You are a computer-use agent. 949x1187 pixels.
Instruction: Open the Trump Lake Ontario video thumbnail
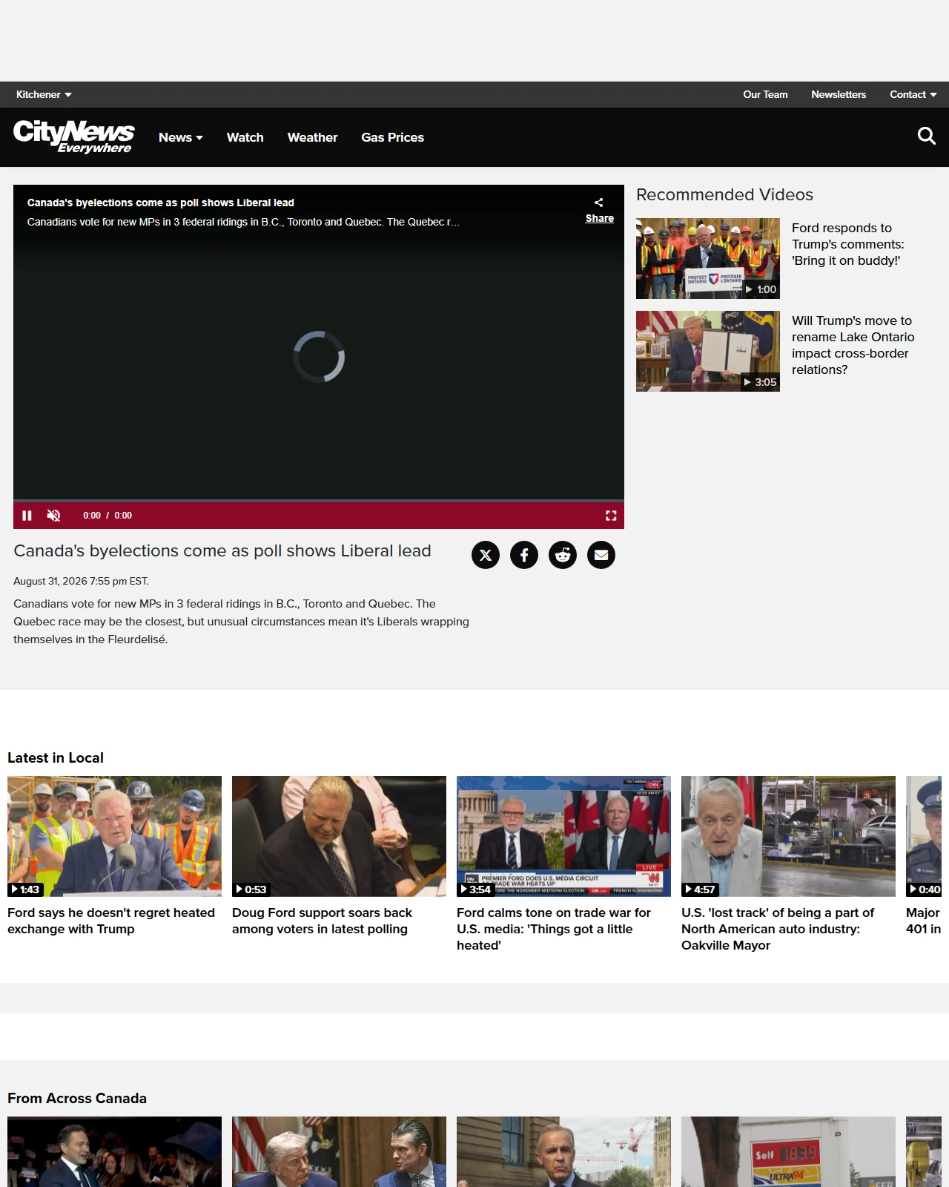[708, 351]
